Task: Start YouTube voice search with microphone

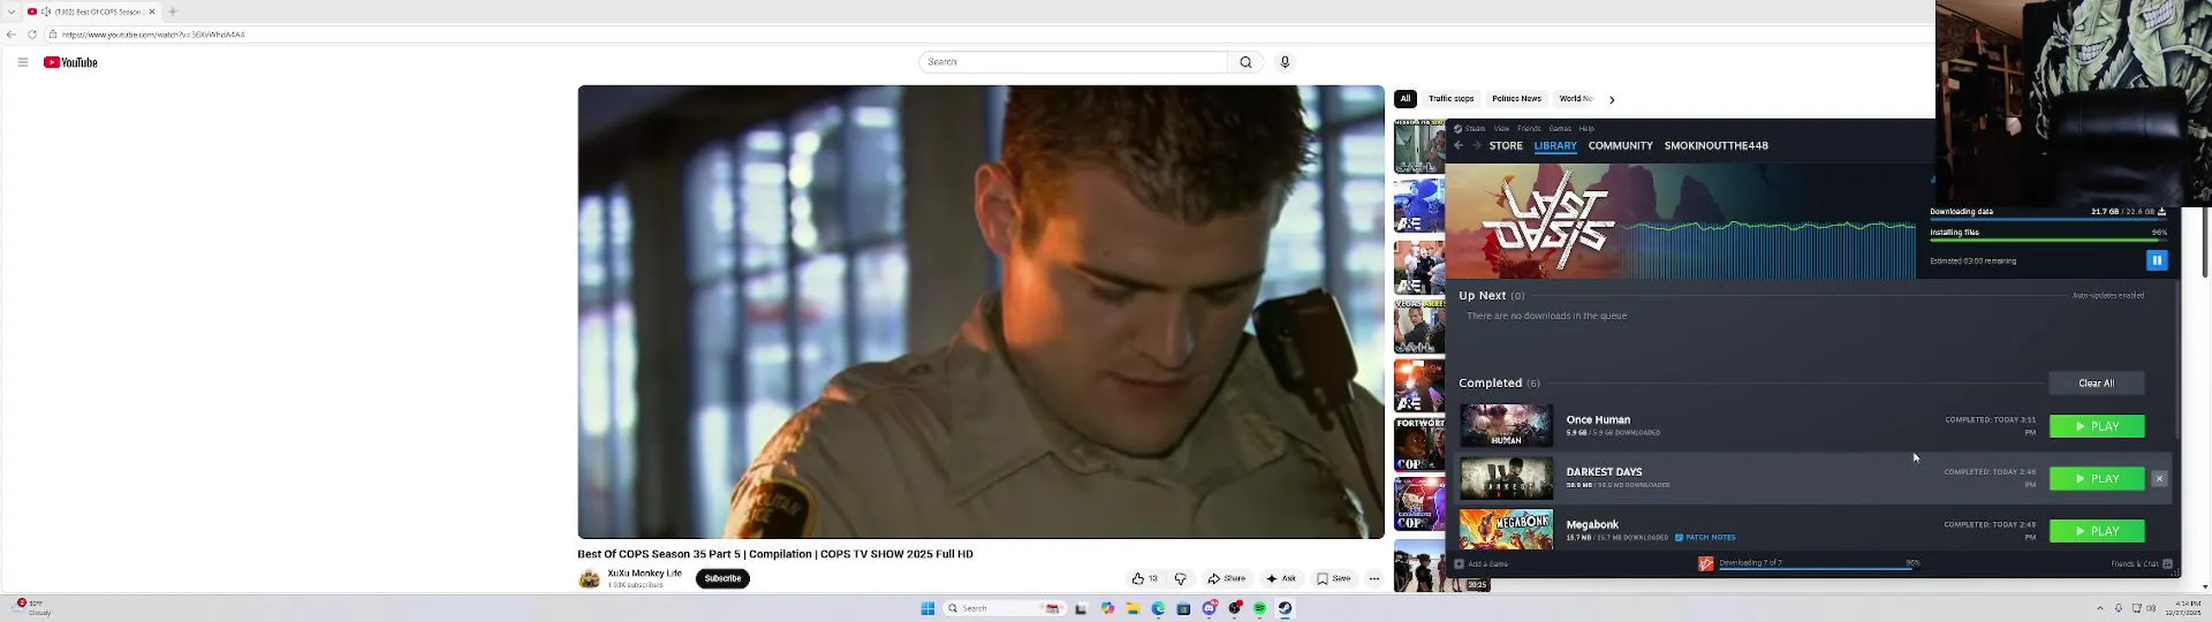Action: [1285, 62]
